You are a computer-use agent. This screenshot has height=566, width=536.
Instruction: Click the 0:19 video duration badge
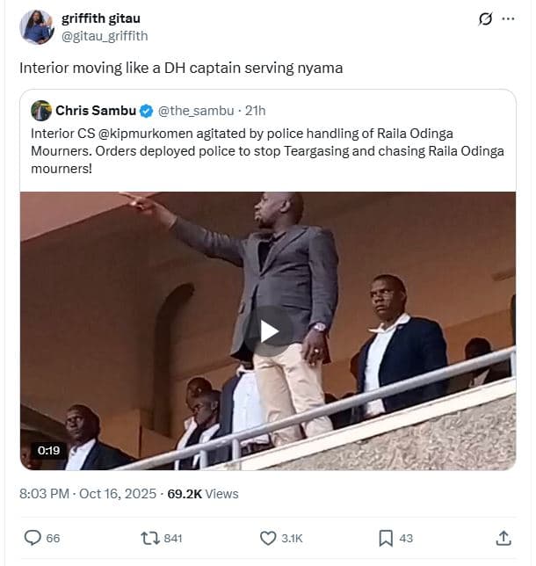point(48,450)
